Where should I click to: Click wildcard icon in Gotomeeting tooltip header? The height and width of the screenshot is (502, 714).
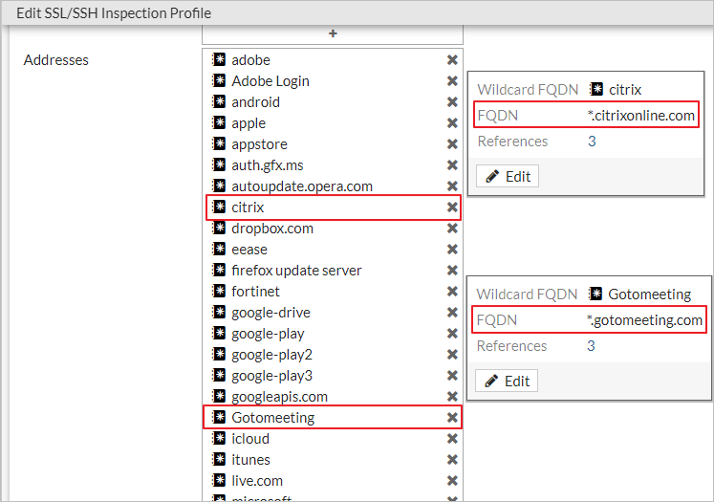point(595,294)
